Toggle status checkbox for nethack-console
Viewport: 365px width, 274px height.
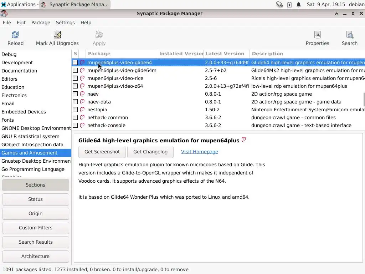click(75, 125)
